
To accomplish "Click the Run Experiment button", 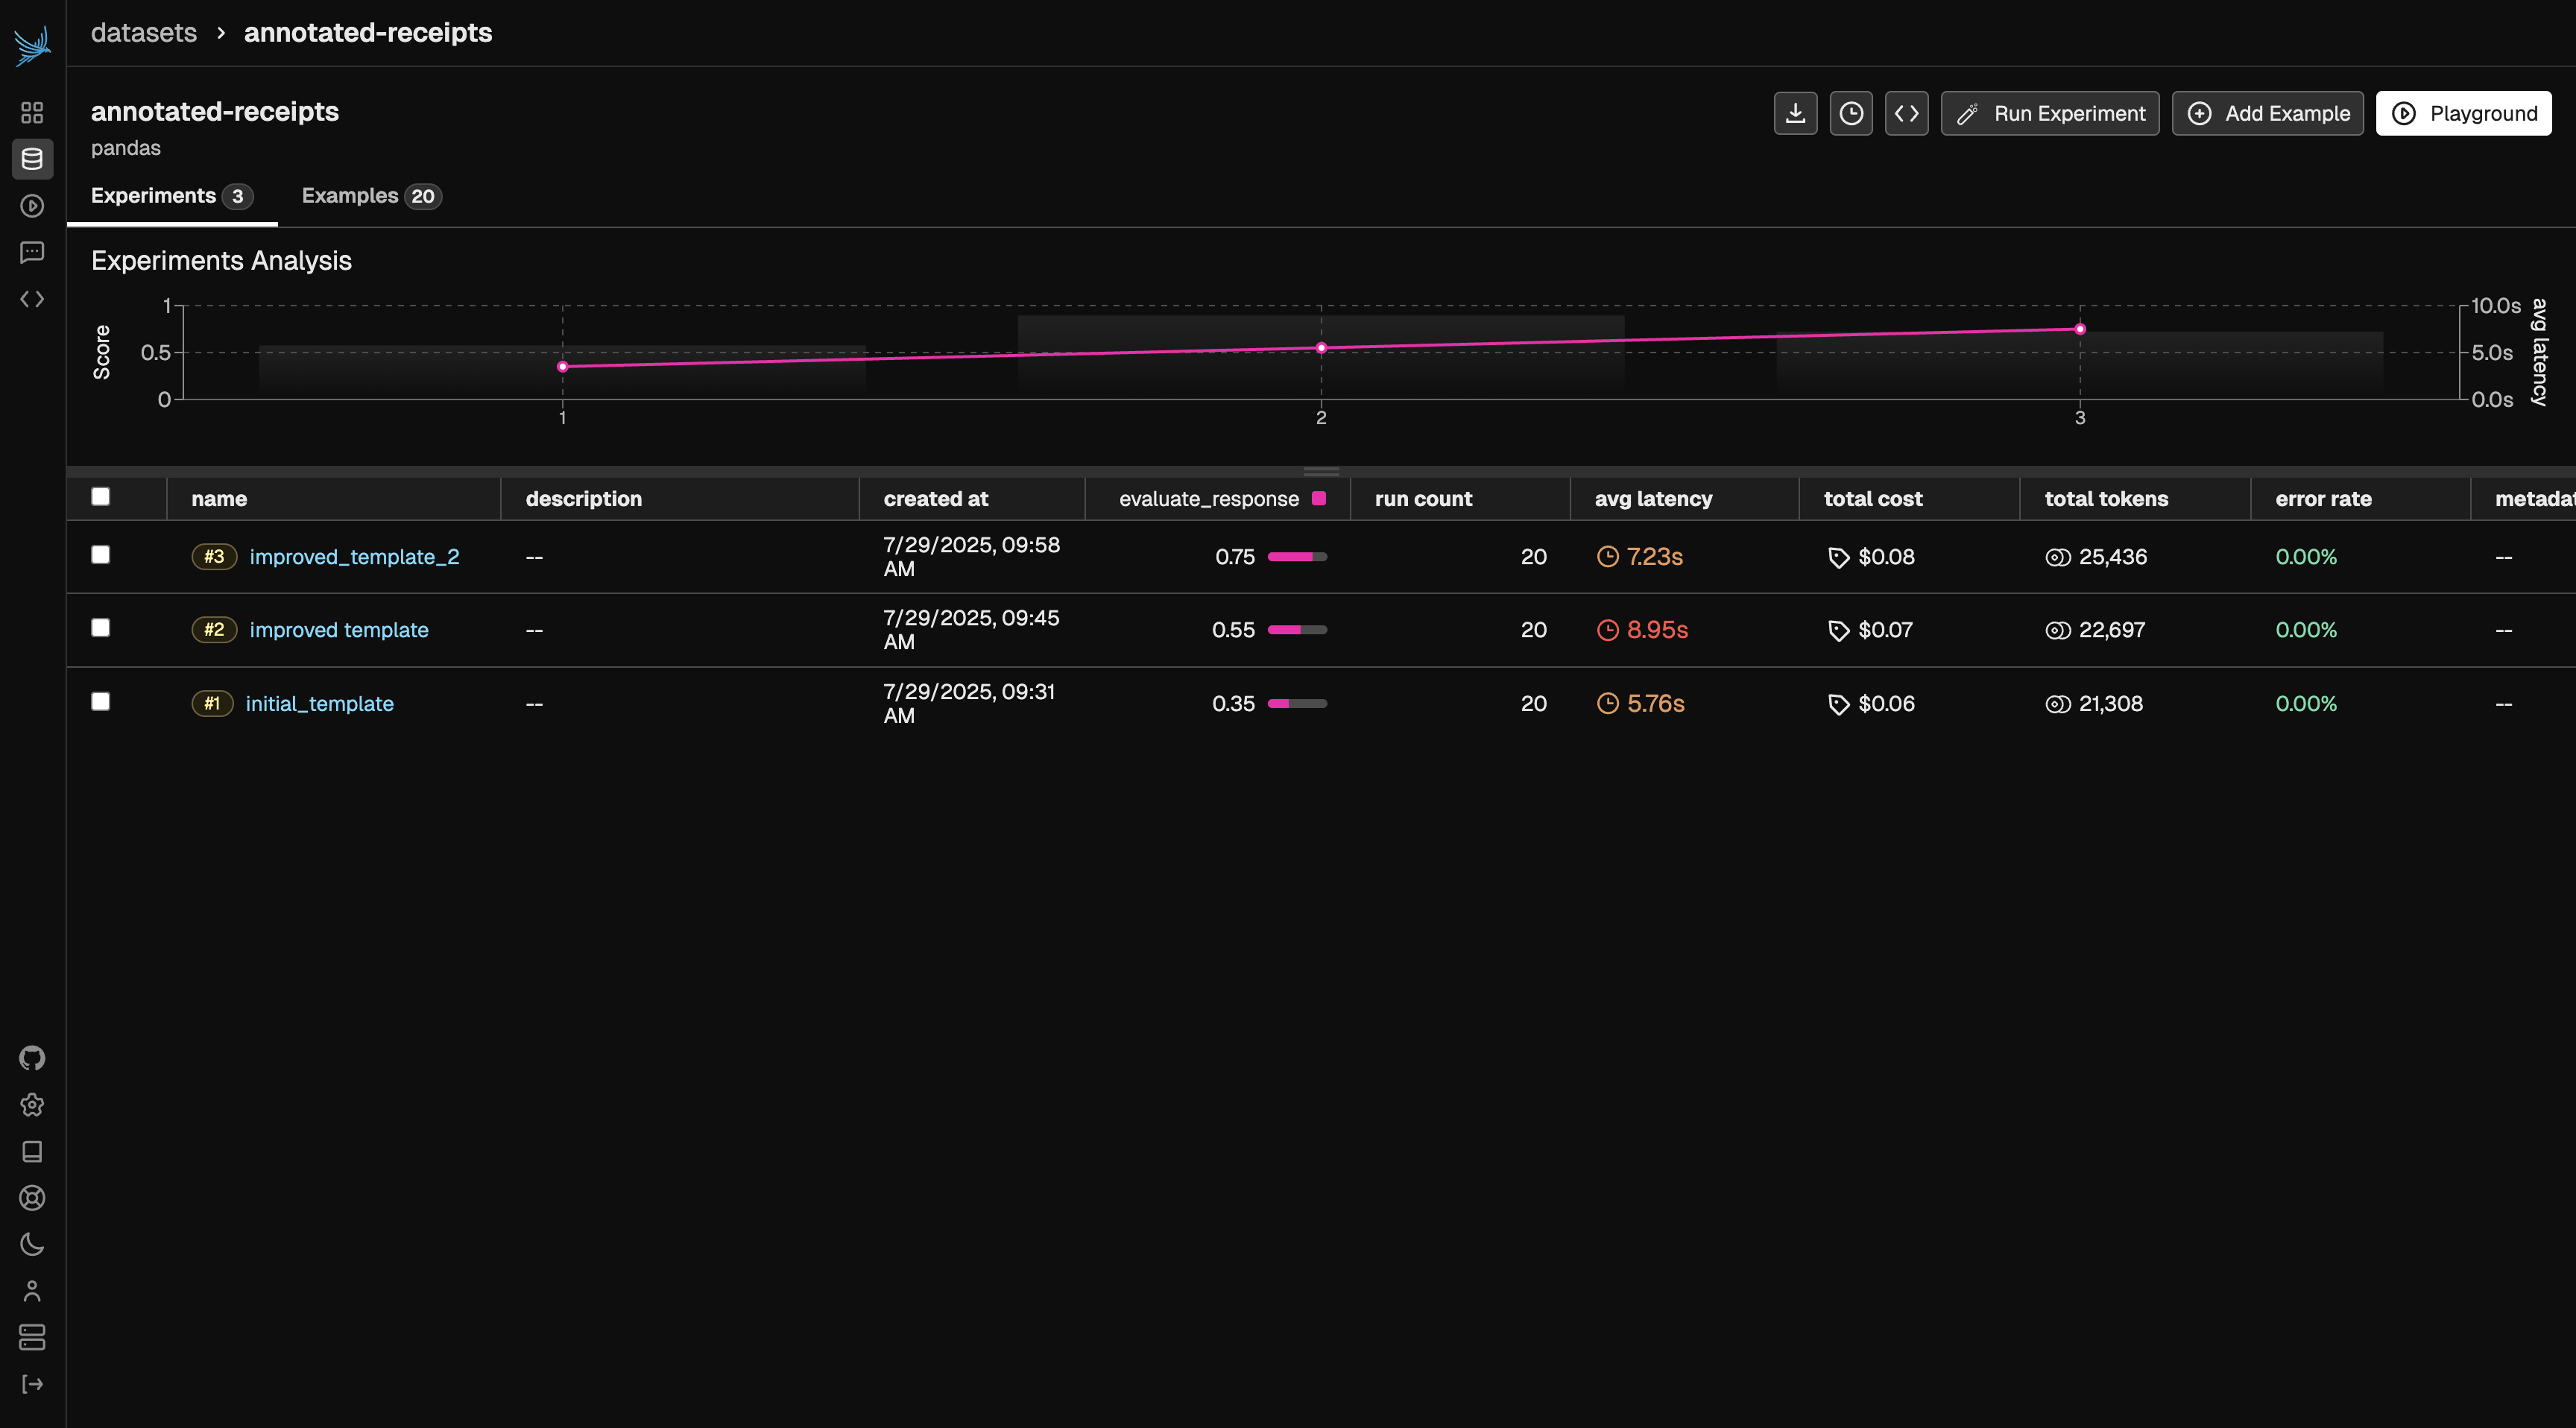I will pyautogui.click(x=2049, y=113).
